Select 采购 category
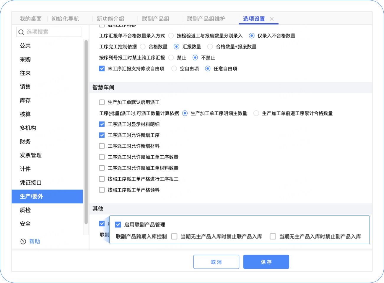The image size is (384, 283). [47, 59]
